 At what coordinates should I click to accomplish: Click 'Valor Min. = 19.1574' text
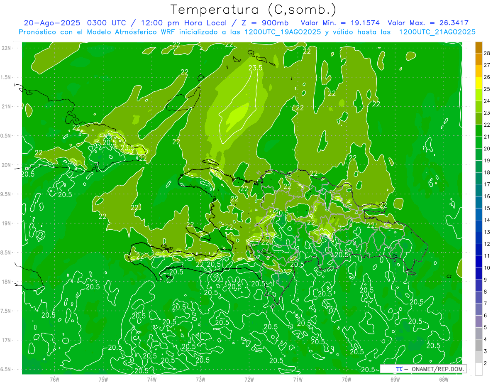pyautogui.click(x=340, y=23)
